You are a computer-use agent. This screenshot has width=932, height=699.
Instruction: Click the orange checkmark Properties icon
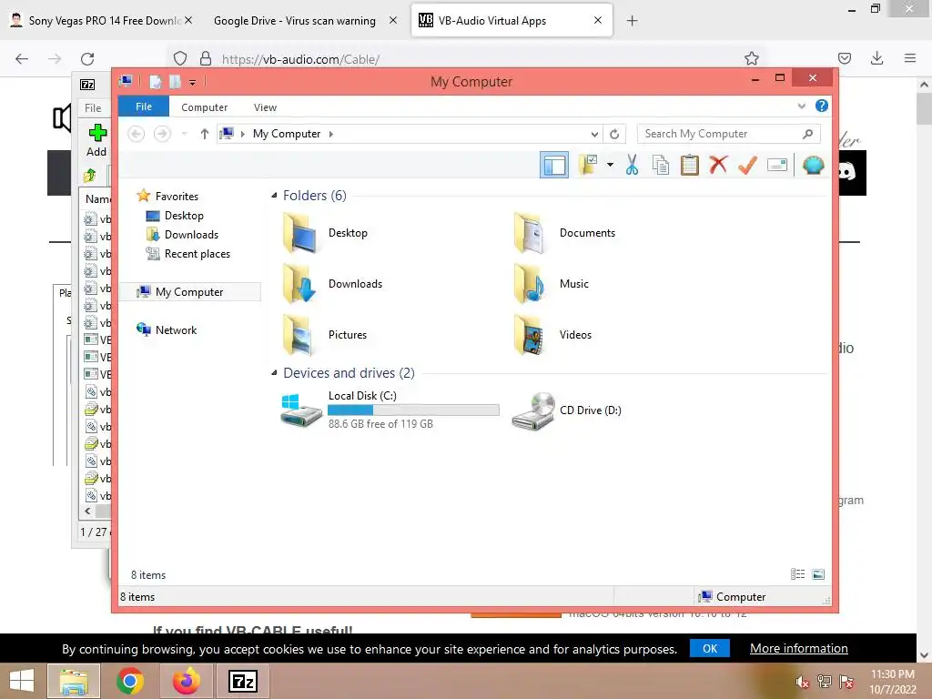point(747,165)
